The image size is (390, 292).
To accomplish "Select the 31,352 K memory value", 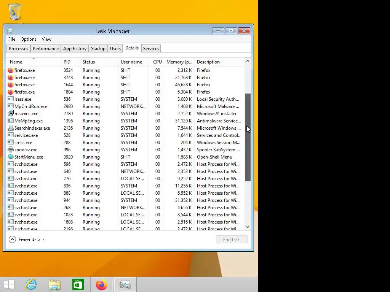I will (x=183, y=200).
